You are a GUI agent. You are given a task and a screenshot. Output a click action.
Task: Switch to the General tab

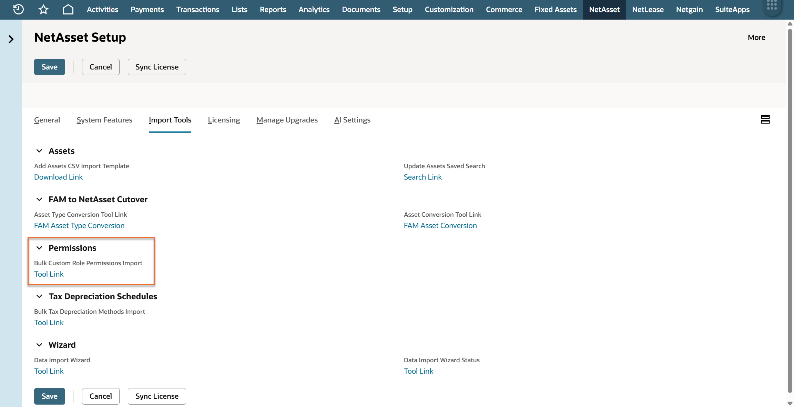click(47, 120)
